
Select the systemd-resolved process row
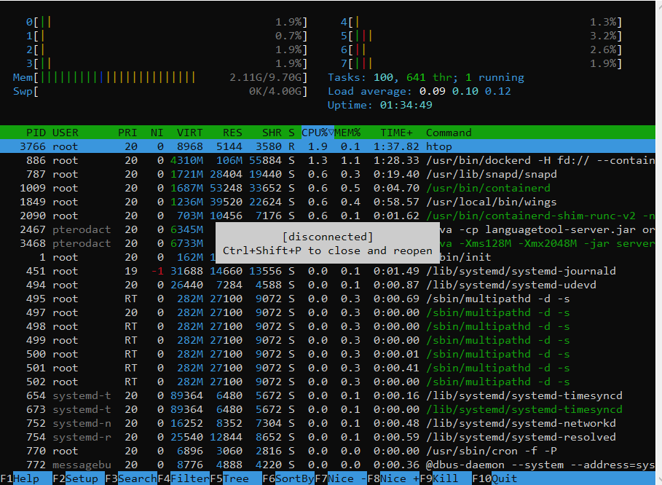[x=328, y=437]
